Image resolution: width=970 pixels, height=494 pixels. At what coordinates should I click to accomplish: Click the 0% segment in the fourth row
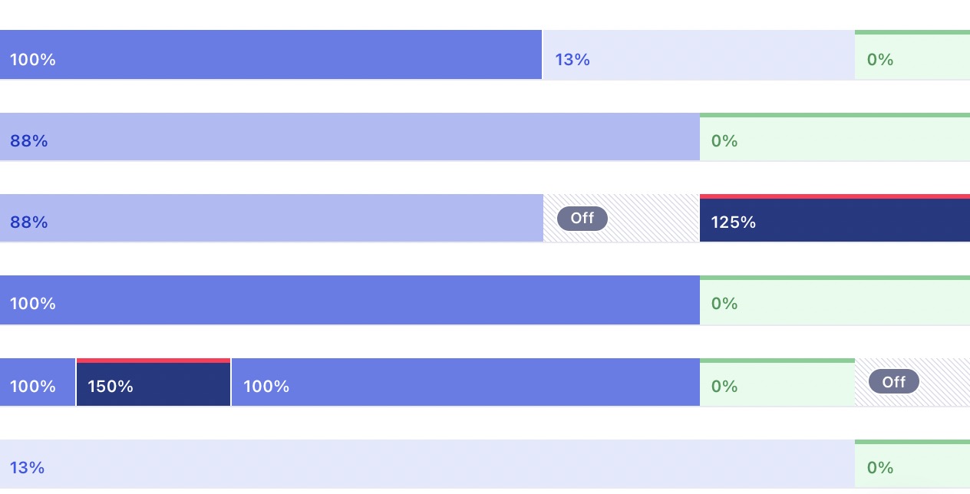pyautogui.click(x=834, y=302)
